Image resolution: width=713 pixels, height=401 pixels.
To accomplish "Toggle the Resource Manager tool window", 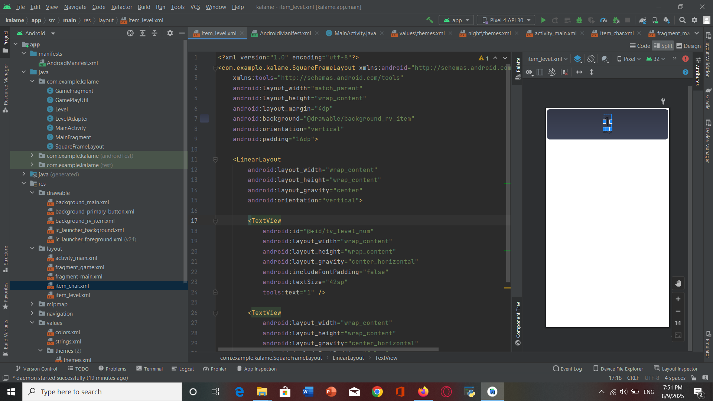I will pyautogui.click(x=6, y=88).
